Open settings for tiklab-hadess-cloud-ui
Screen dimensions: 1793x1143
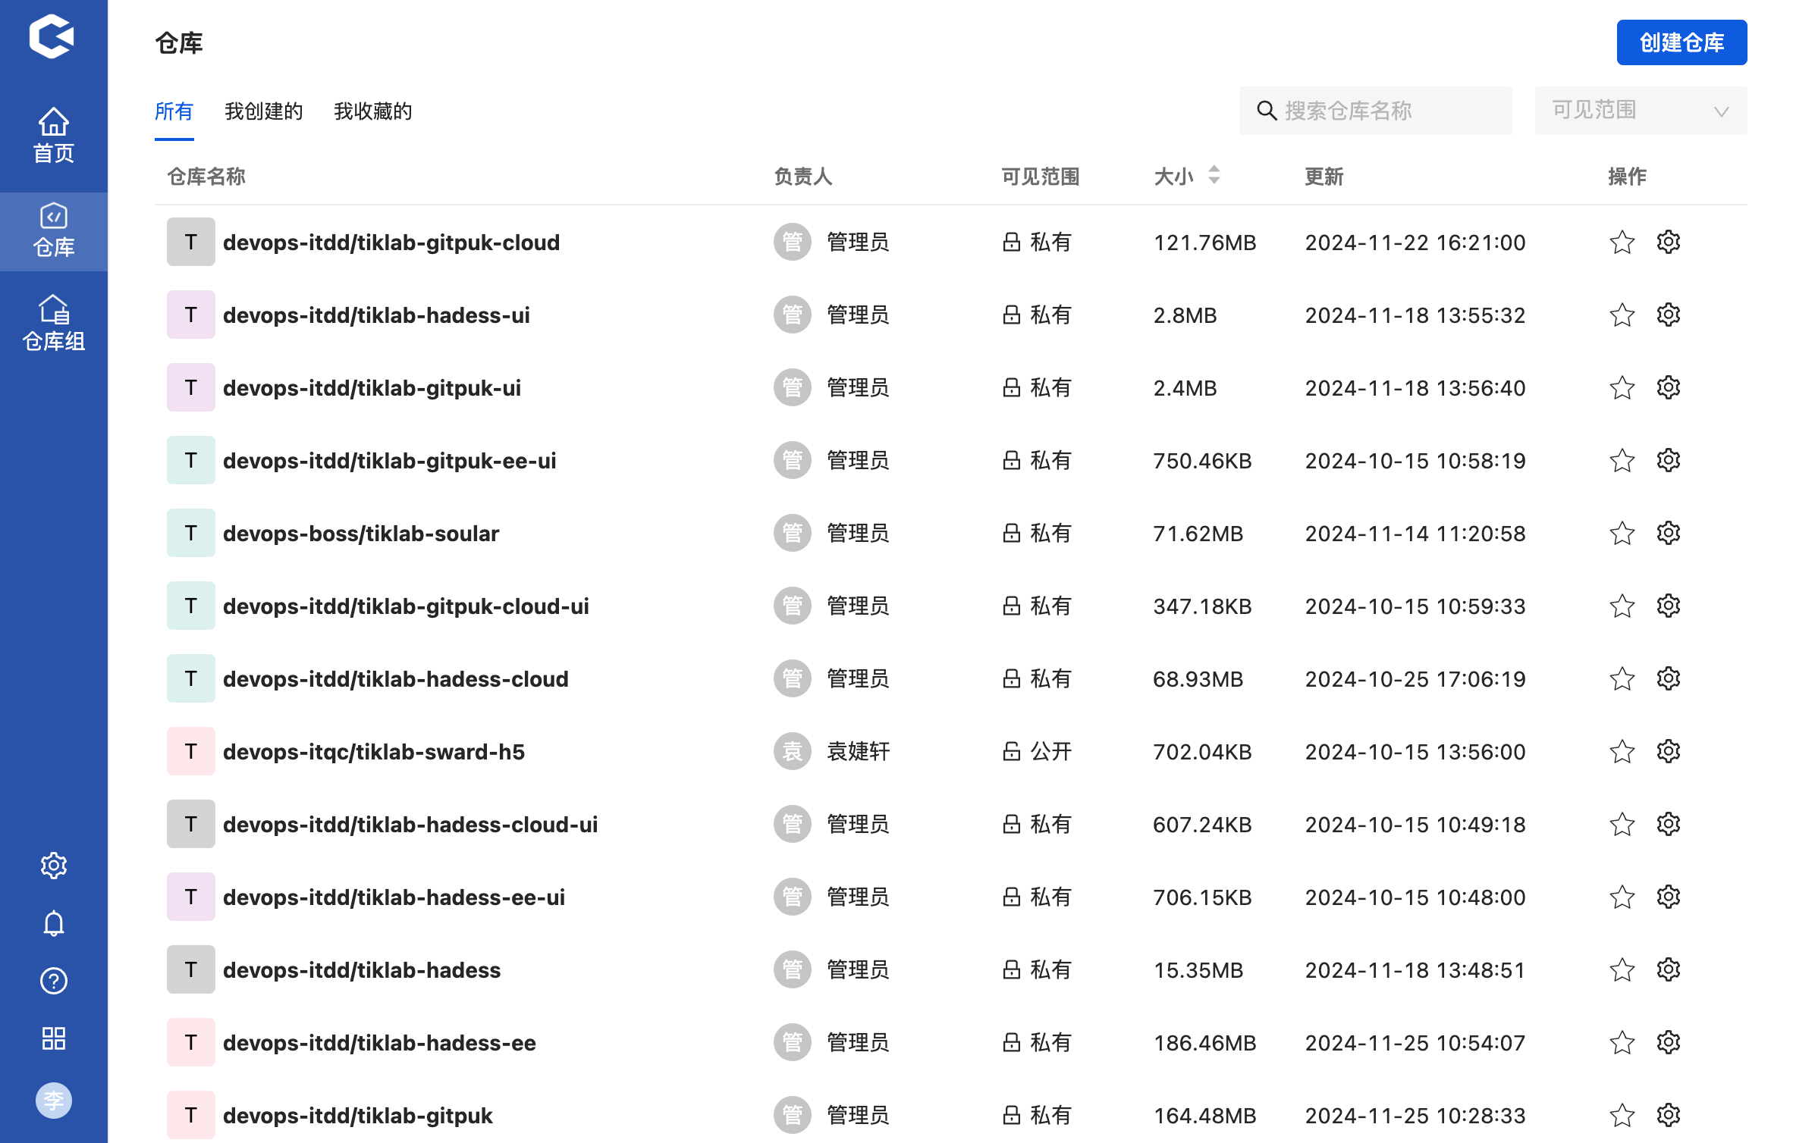point(1669,825)
